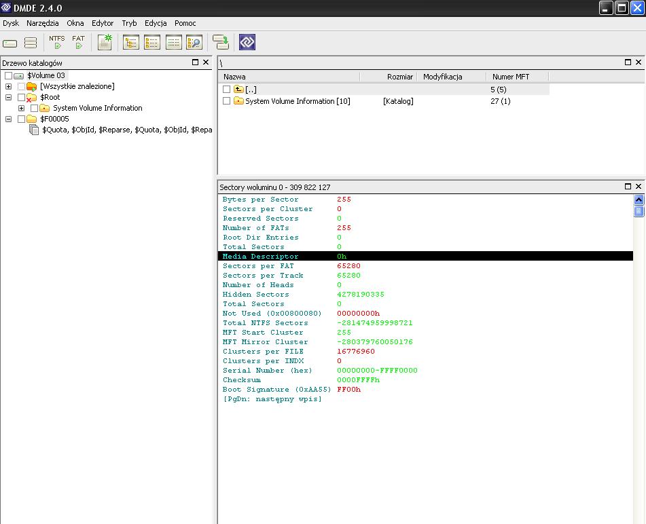Viewport: 646px width, 524px height.
Task: Sort by Numer MFT column header
Action: [518, 77]
